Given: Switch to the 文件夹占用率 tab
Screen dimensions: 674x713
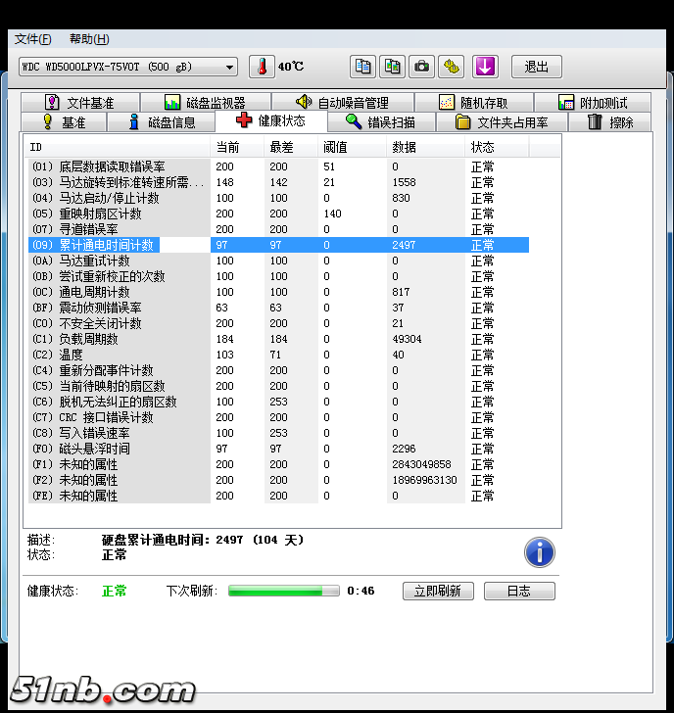Looking at the screenshot, I should pos(503,122).
